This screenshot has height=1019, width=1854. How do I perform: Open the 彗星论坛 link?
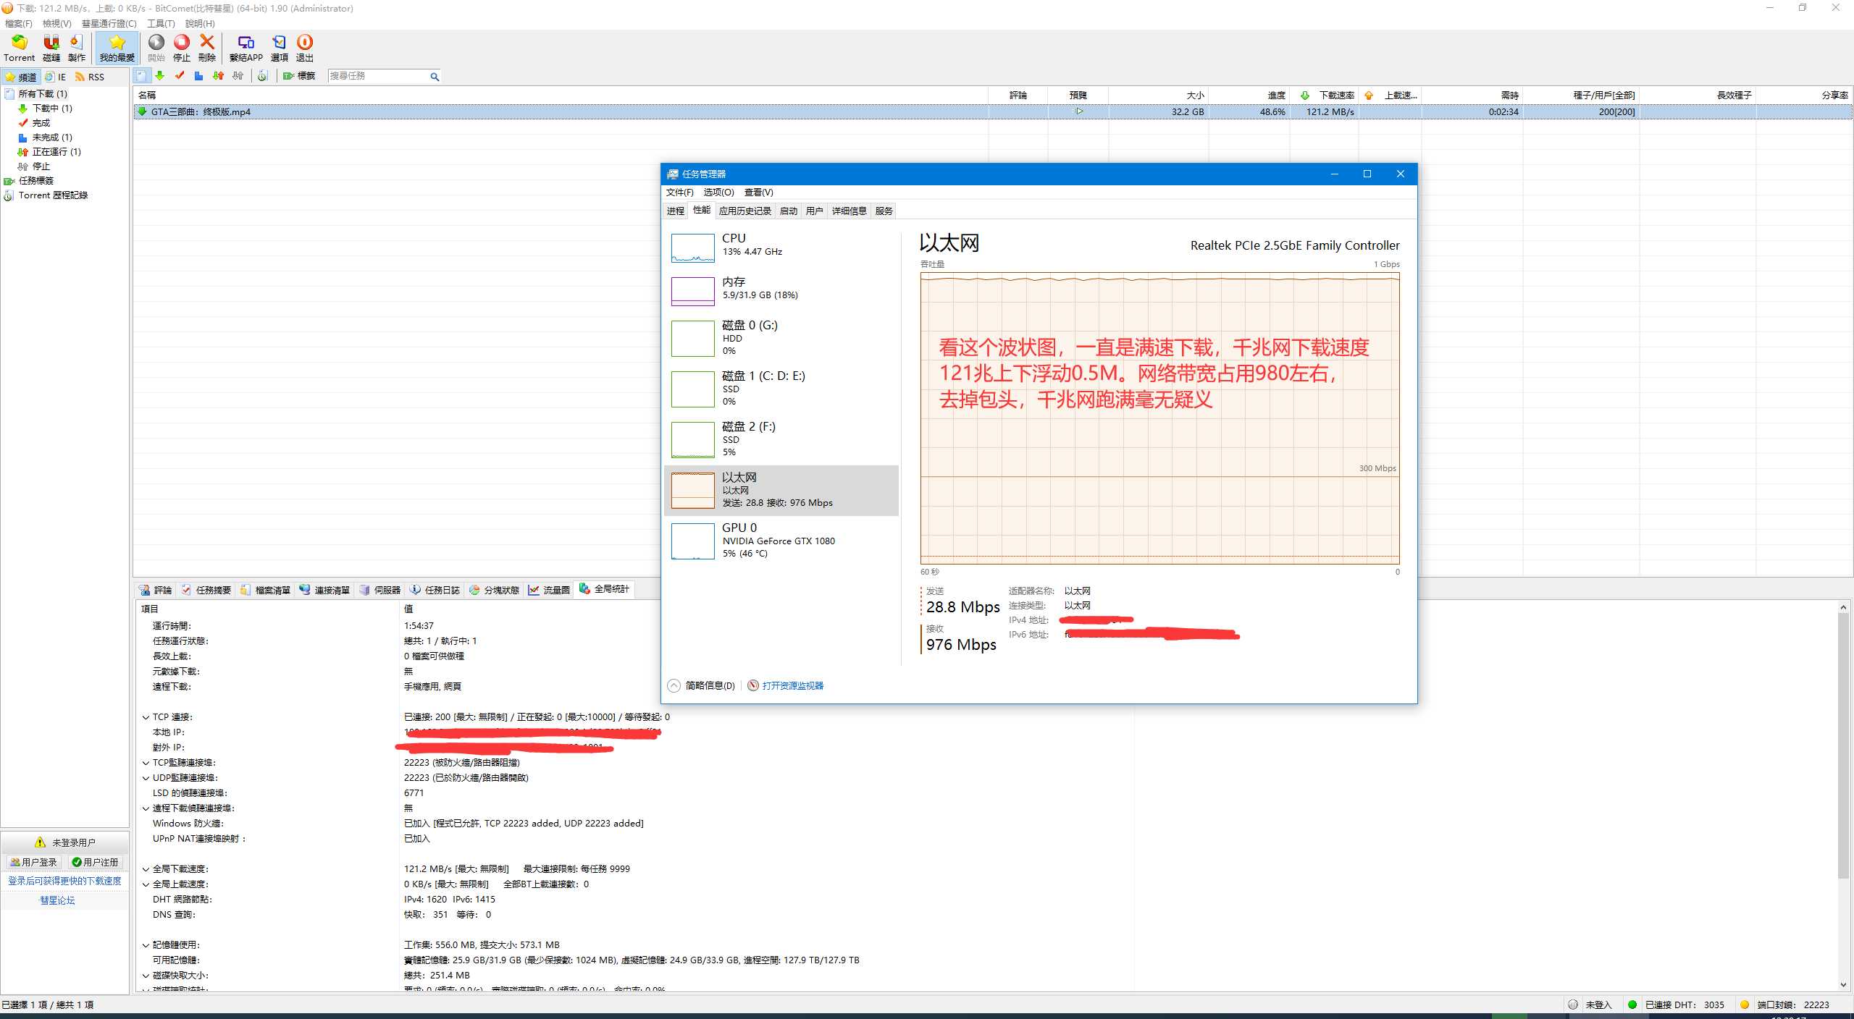tap(57, 900)
